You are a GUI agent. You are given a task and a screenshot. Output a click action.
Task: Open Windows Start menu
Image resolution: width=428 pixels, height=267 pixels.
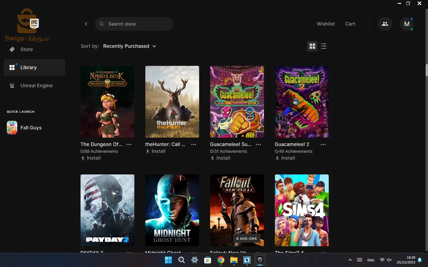pos(168,260)
